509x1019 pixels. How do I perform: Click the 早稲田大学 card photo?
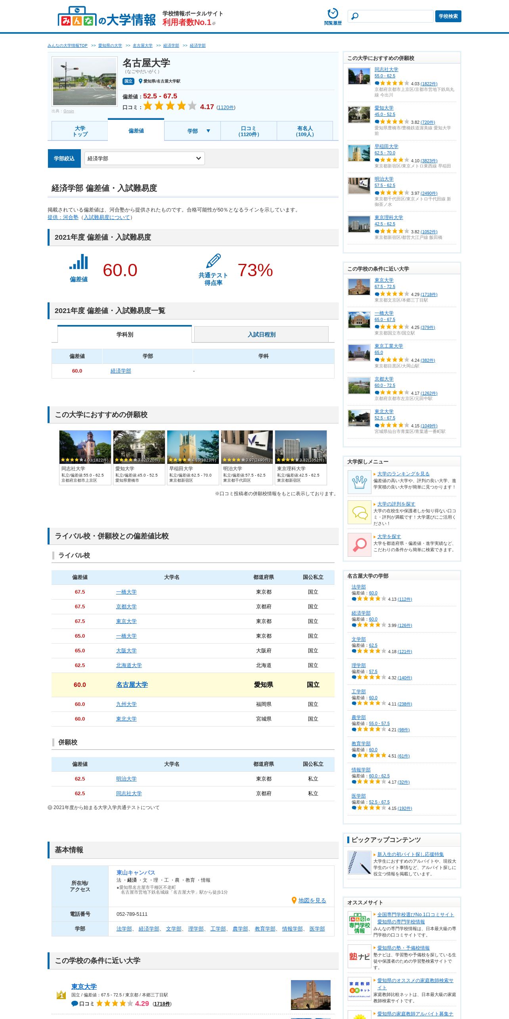click(193, 447)
